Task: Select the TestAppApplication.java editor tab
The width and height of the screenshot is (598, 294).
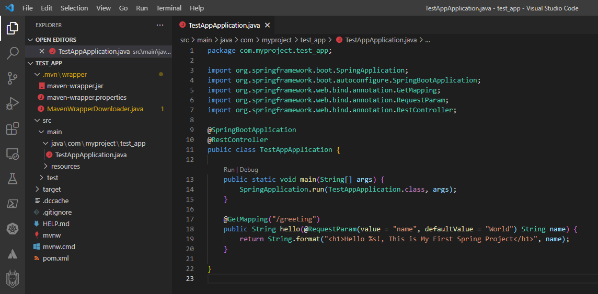Action: [224, 26]
